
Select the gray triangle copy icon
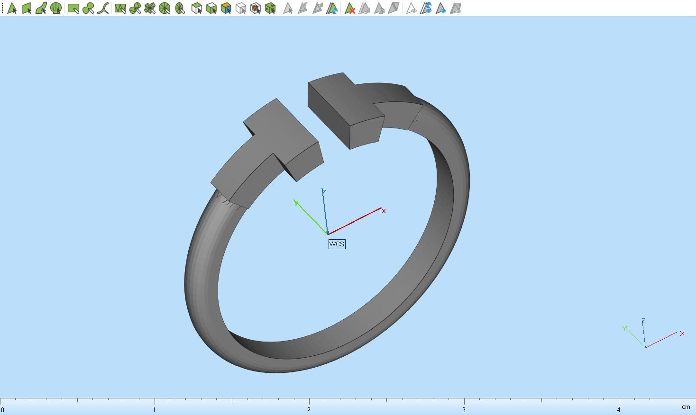coord(379,8)
